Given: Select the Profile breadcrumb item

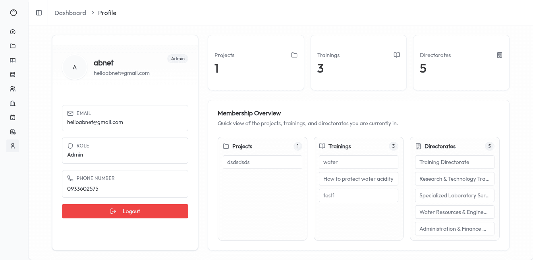Looking at the screenshot, I should pyautogui.click(x=106, y=13).
